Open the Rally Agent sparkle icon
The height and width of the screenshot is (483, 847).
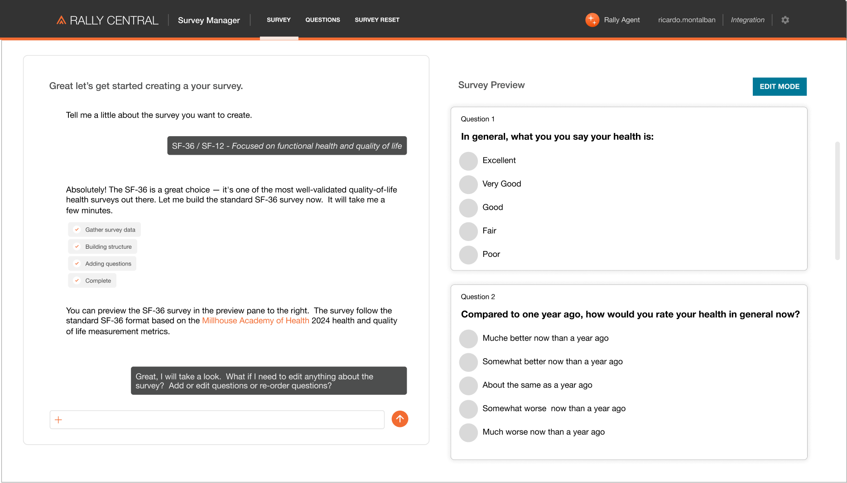(592, 20)
